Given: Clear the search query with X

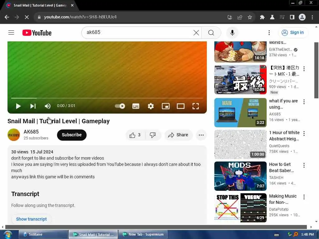Looking at the screenshot, I should point(196,32).
